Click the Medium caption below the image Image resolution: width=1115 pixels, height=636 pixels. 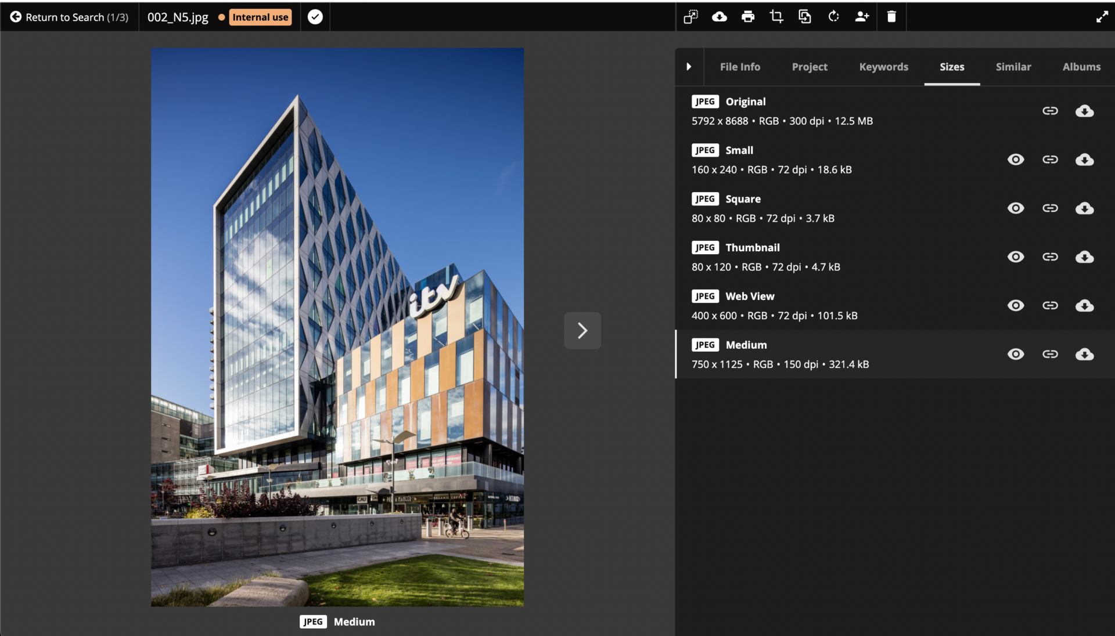(354, 622)
